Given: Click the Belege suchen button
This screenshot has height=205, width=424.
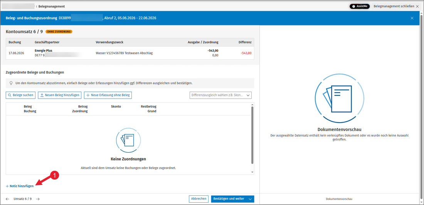Looking at the screenshot, I should click(20, 95).
